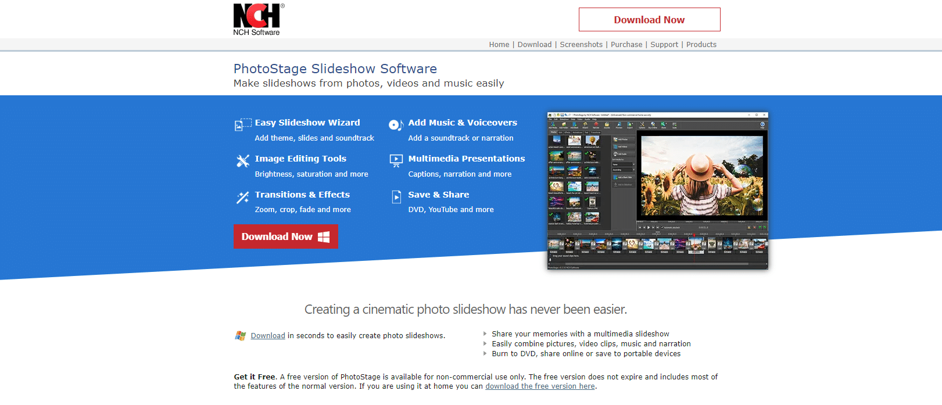Click the Multimedia Presentations screen icon
This screenshot has width=942, height=405.
(x=396, y=160)
